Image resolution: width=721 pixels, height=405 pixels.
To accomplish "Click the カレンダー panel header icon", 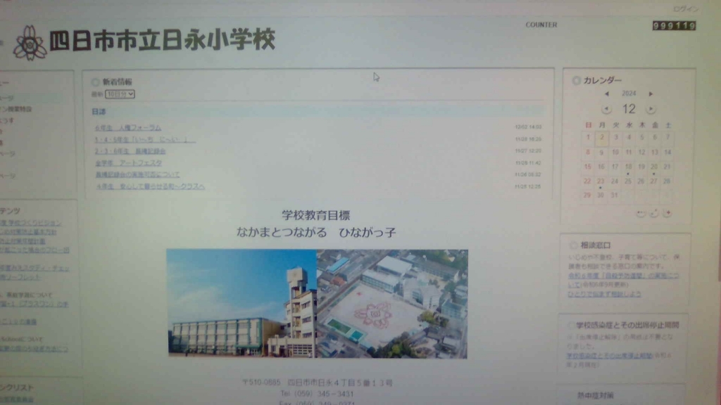I will click(x=576, y=80).
